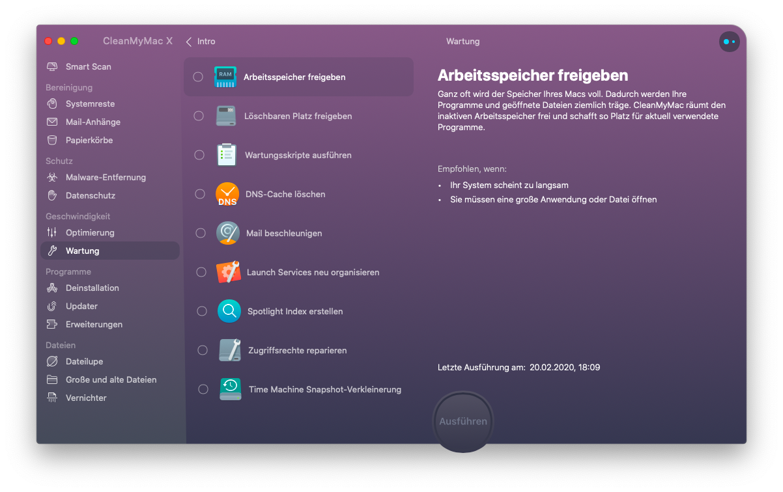Click the Launch Services wrench icon
The width and height of the screenshot is (783, 492).
coord(229,272)
